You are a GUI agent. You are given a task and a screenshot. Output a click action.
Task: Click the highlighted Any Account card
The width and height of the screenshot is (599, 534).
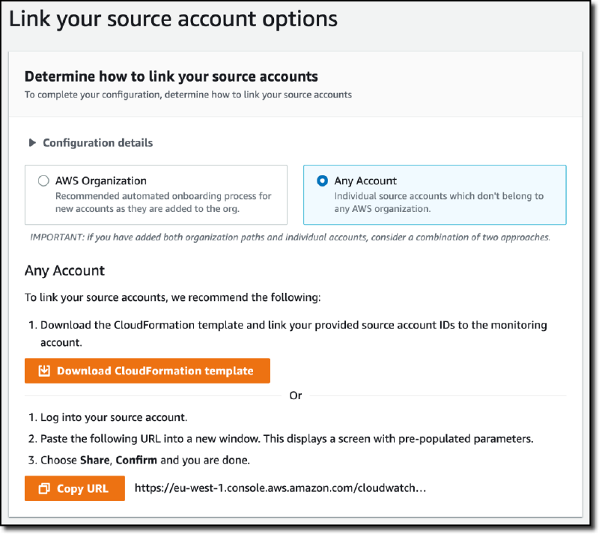pos(434,194)
